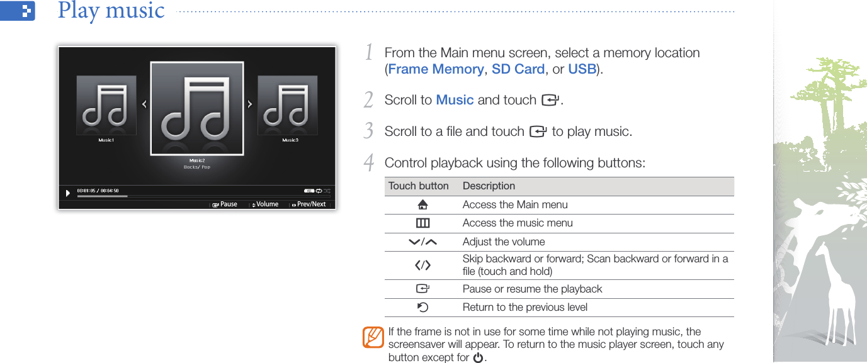Toggle the repeat icon in the player
867x363 pixels.
pos(319,191)
